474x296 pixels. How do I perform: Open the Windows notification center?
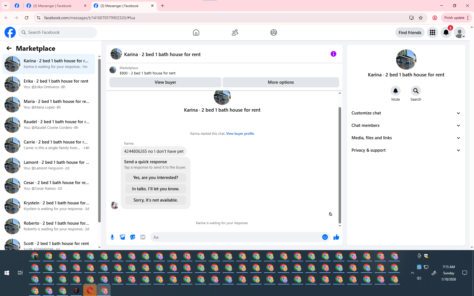tap(465, 273)
